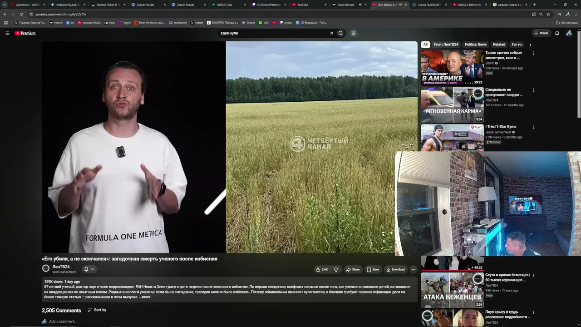
Task: Open Все закладки bookmarks folder
Action: tap(567, 22)
